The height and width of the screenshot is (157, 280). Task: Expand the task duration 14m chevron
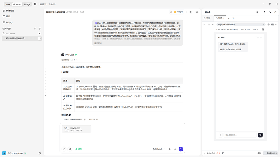coord(77,60)
